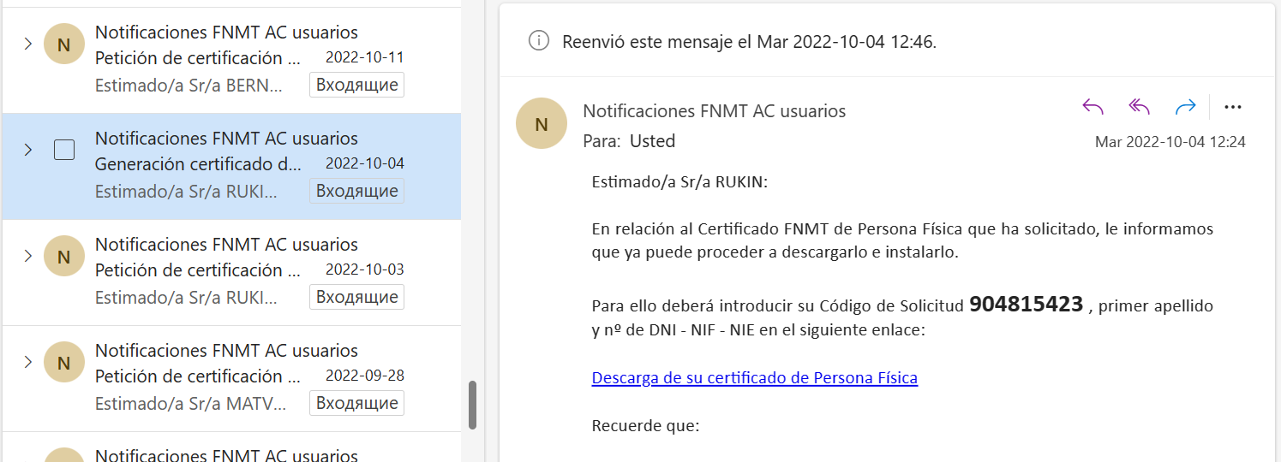Click Входящие tag on 2022-09-28 email
Screen dimensions: 1281x462
coord(356,403)
